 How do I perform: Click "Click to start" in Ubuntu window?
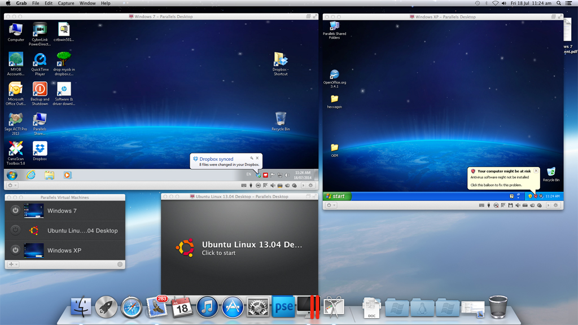(218, 253)
